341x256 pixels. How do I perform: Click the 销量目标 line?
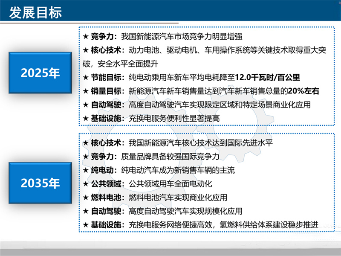tap(201, 91)
